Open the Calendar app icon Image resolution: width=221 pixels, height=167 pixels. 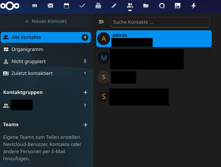(66, 6)
